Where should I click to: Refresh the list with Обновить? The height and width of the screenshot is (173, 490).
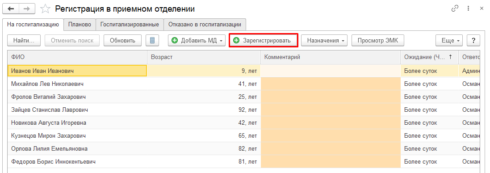122,40
